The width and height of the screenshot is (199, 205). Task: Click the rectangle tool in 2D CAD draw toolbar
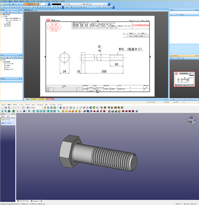[12, 7]
